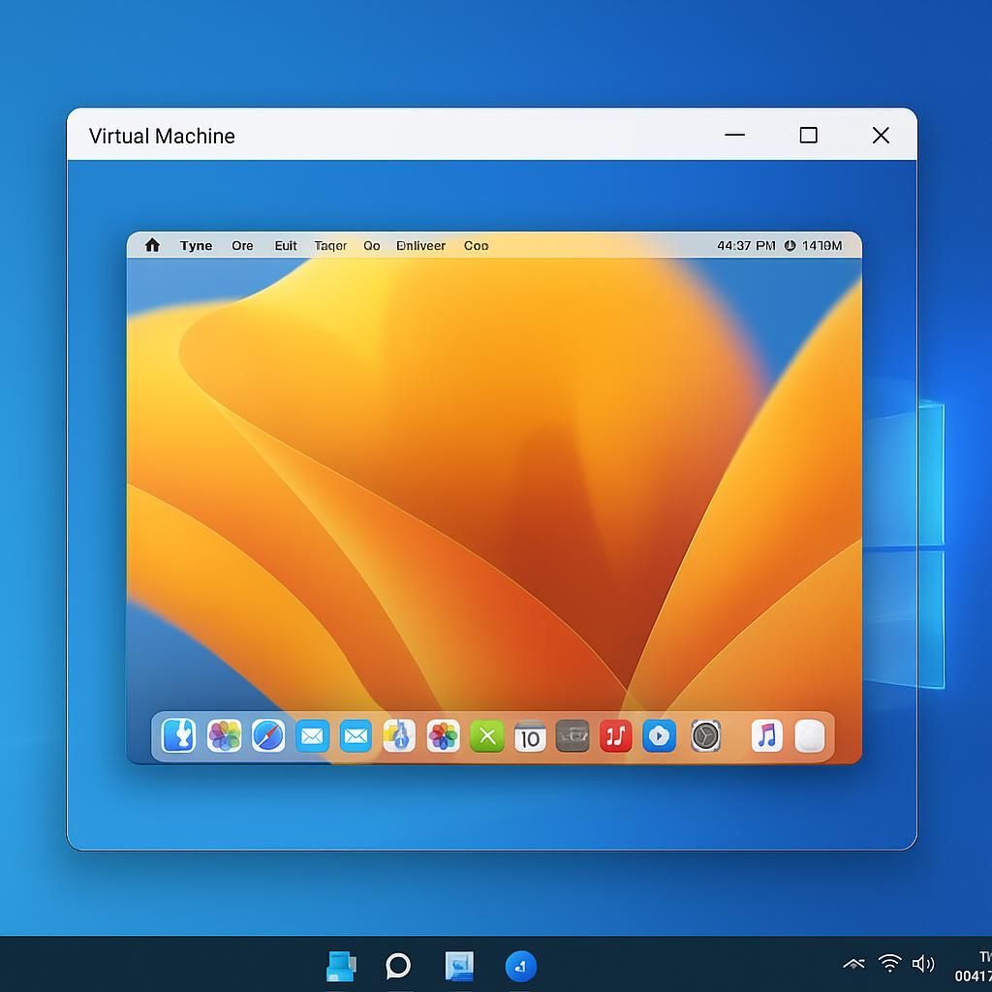Click the yellow notes icon in dock
992x992 pixels.
(x=399, y=736)
